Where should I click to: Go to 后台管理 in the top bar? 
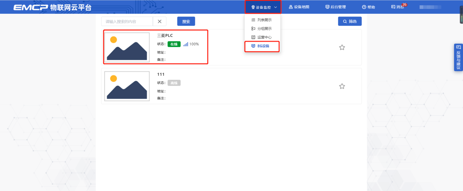(x=336, y=7)
